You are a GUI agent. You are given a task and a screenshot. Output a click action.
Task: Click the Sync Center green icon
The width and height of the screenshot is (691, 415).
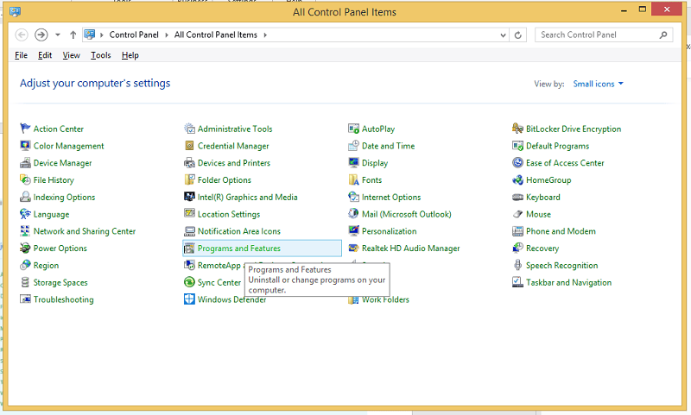[189, 282]
